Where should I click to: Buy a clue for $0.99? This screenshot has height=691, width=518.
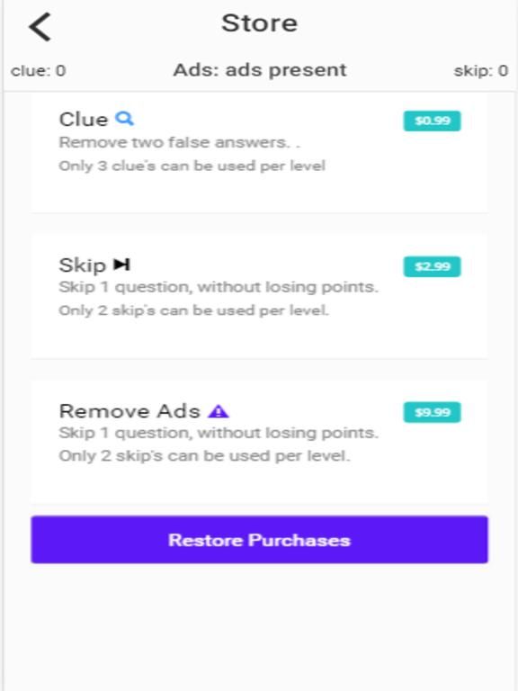pyautogui.click(x=432, y=121)
